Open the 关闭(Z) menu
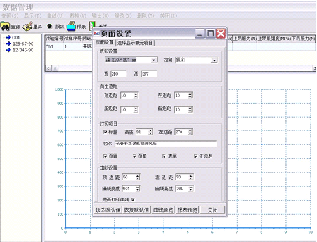317x242 pixels. pos(168,16)
